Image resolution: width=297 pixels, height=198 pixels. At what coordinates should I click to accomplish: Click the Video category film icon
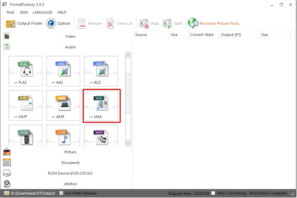pyautogui.click(x=7, y=36)
